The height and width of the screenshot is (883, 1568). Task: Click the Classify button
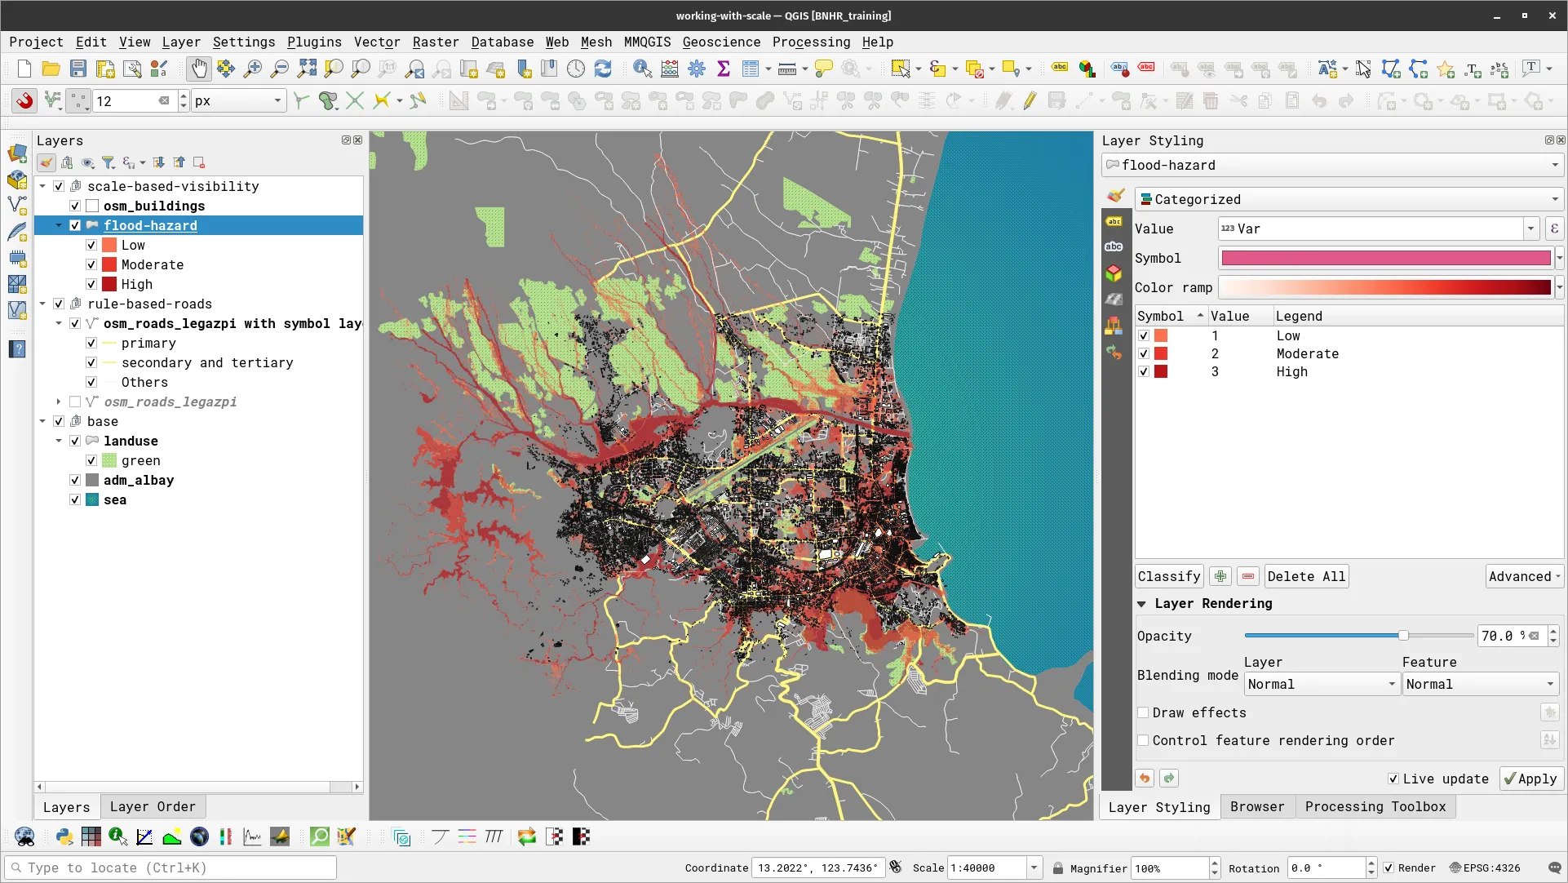[x=1168, y=576]
